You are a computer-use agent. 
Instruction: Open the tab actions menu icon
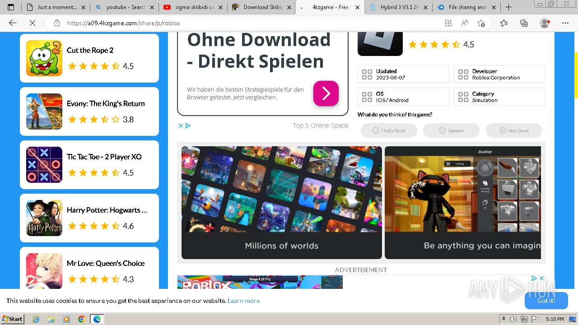point(11,7)
